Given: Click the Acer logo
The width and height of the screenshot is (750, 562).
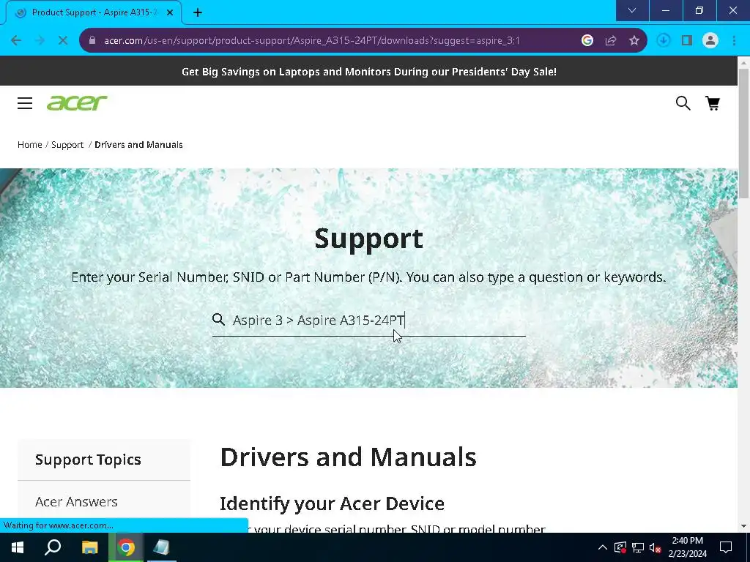Looking at the screenshot, I should tap(77, 102).
